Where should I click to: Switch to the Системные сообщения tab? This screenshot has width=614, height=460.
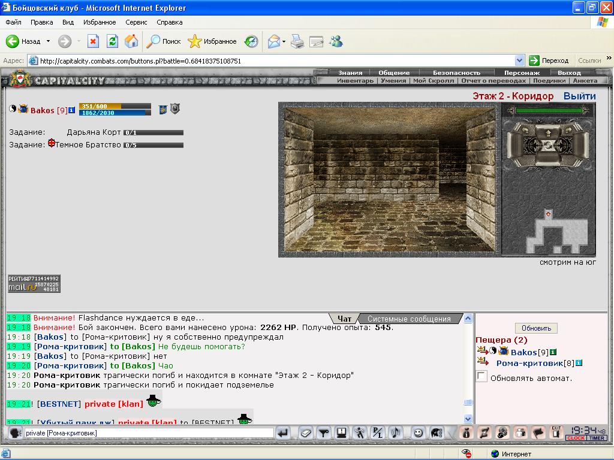point(409,319)
